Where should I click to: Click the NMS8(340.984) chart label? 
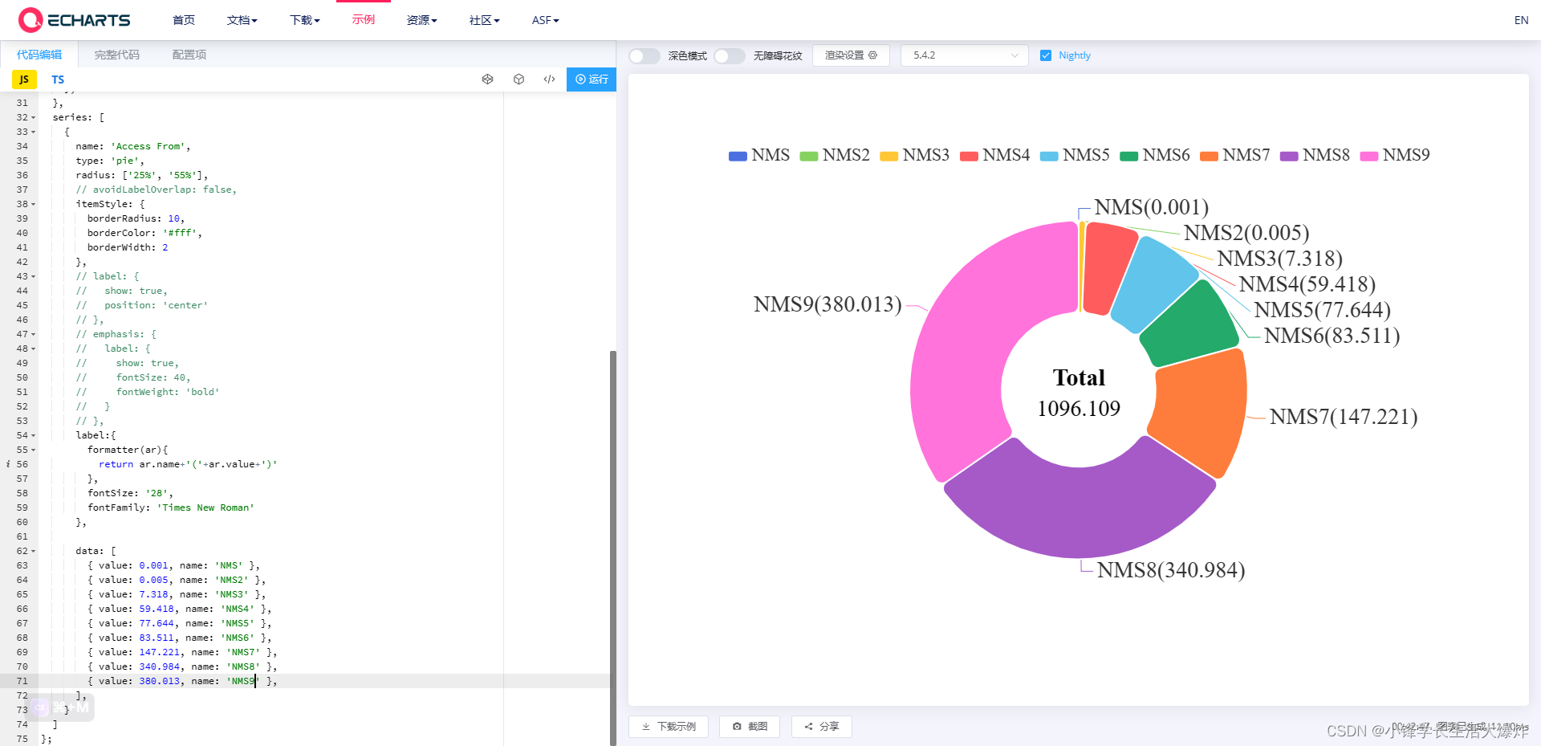1171,570
